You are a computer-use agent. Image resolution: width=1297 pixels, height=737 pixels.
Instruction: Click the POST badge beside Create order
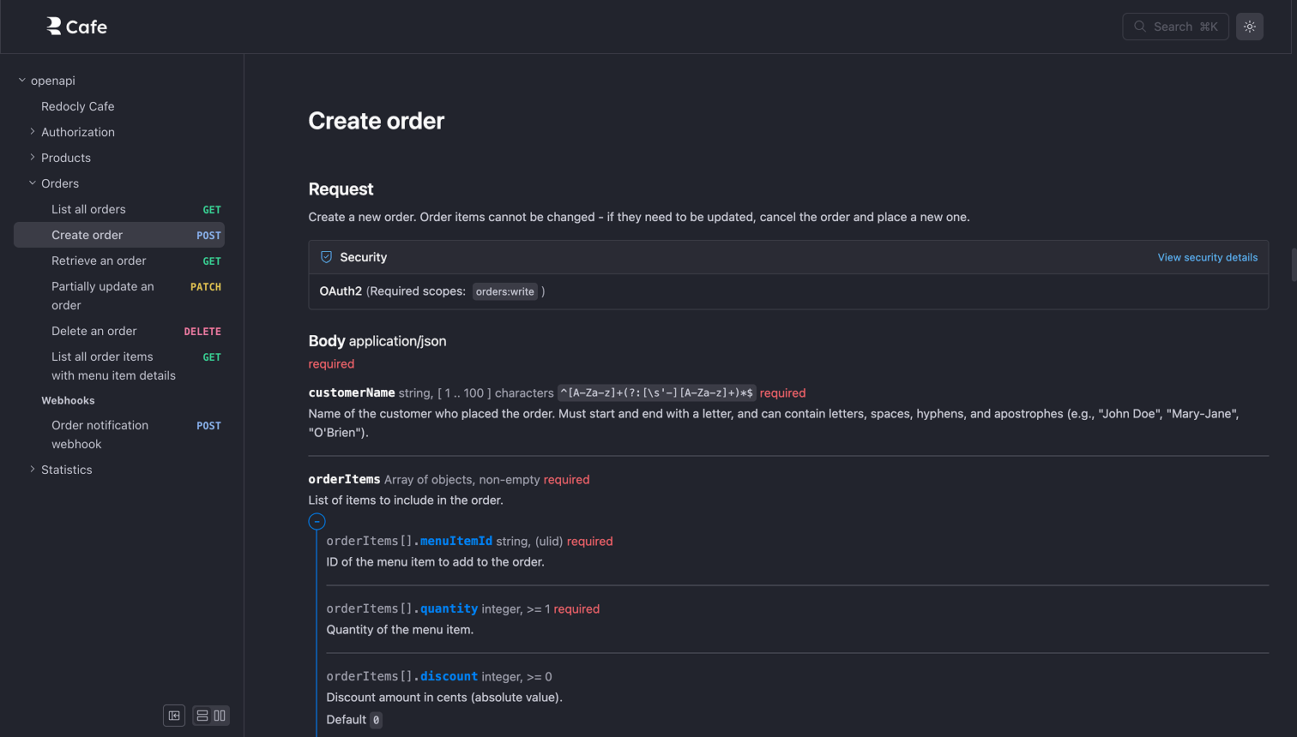pyautogui.click(x=208, y=235)
